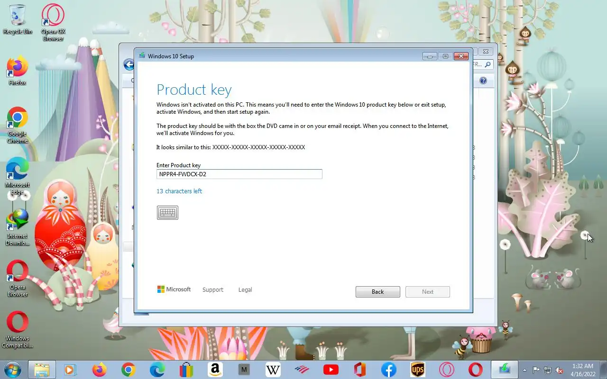Open Google Chrome desktop shortcut

coord(18,125)
